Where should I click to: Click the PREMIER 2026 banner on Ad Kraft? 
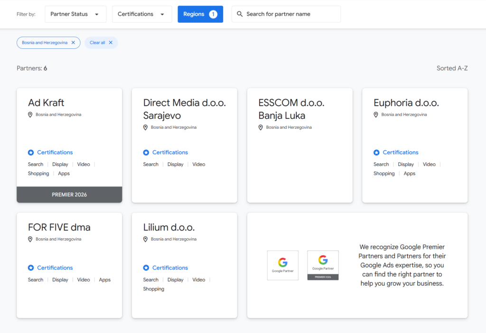69,195
